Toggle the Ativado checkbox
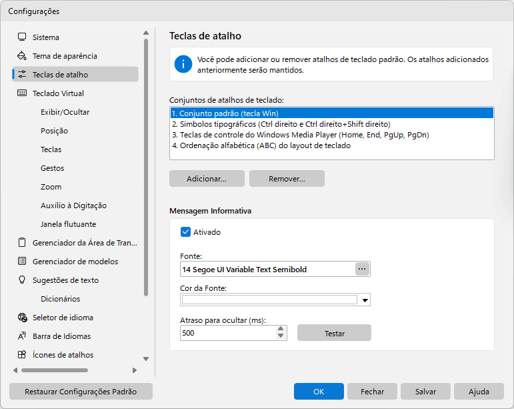This screenshot has height=409, width=514. tap(185, 232)
